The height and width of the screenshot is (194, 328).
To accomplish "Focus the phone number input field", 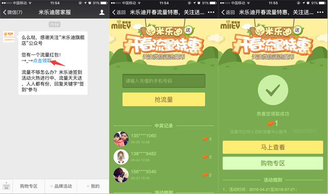I will pos(164,81).
